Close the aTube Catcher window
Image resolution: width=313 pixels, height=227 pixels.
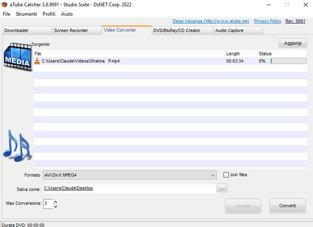306,5
